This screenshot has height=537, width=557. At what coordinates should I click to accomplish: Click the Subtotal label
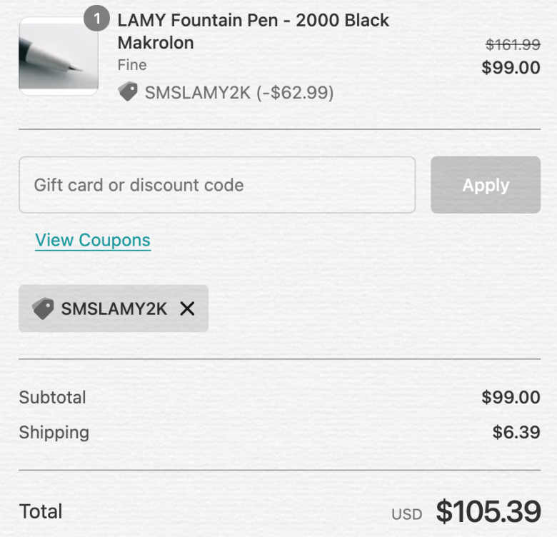53,397
